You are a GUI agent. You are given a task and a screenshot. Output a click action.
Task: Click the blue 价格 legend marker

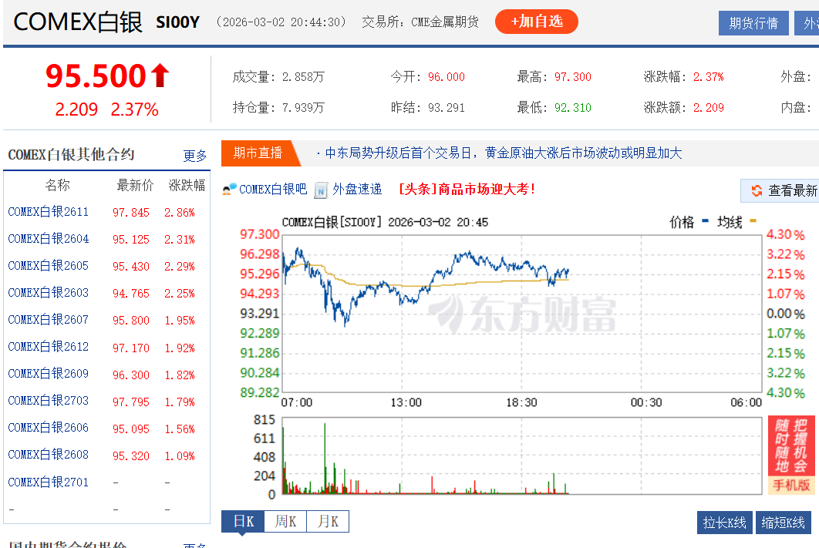(x=705, y=222)
